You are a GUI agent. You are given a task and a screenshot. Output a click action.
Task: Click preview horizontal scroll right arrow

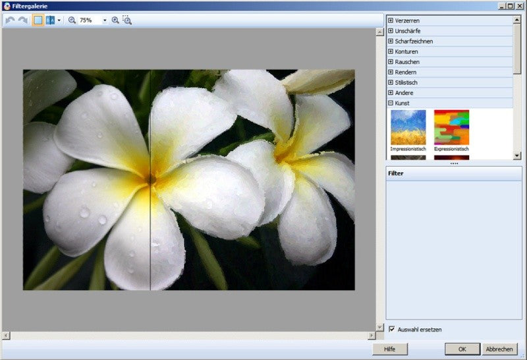(372, 336)
